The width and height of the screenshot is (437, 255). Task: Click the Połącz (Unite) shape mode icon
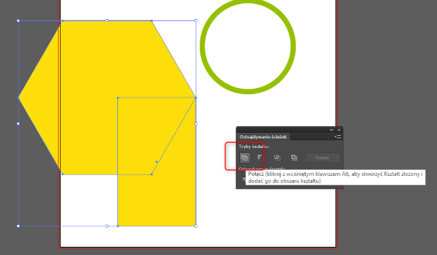point(245,157)
